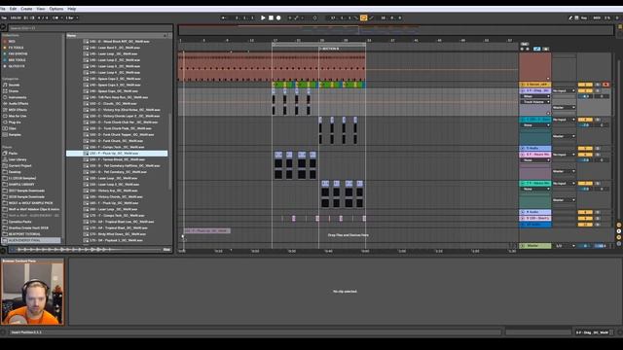Click the Stop button in transport

[271, 17]
